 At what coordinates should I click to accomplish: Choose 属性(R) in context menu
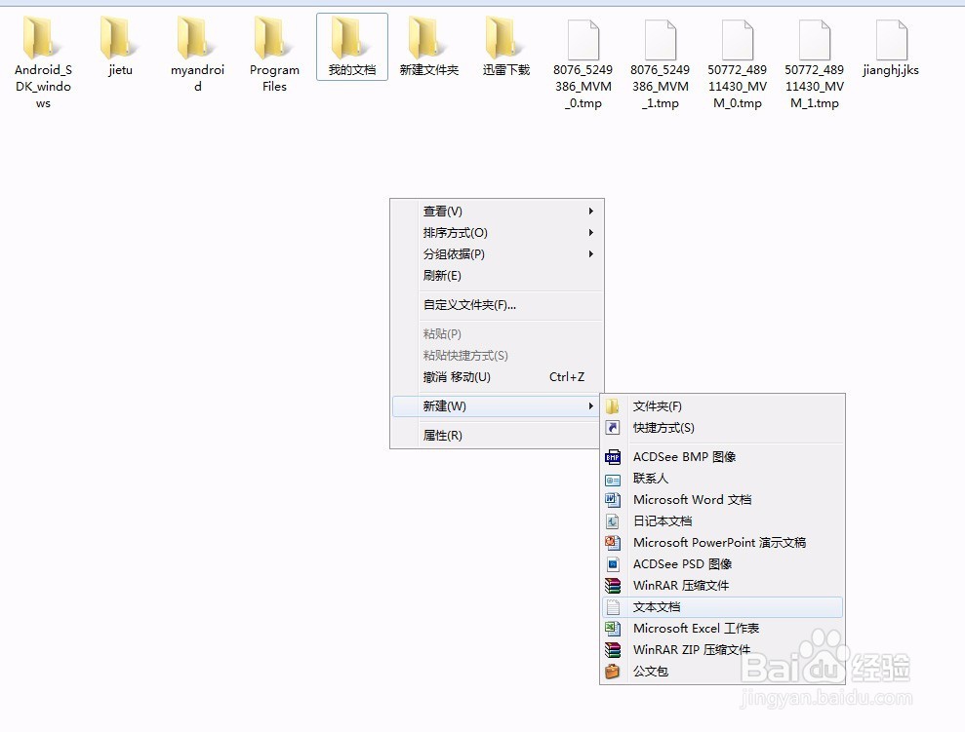click(498, 435)
